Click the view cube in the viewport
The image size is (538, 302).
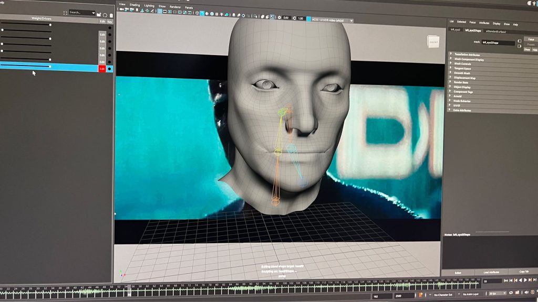pyautogui.click(x=433, y=42)
